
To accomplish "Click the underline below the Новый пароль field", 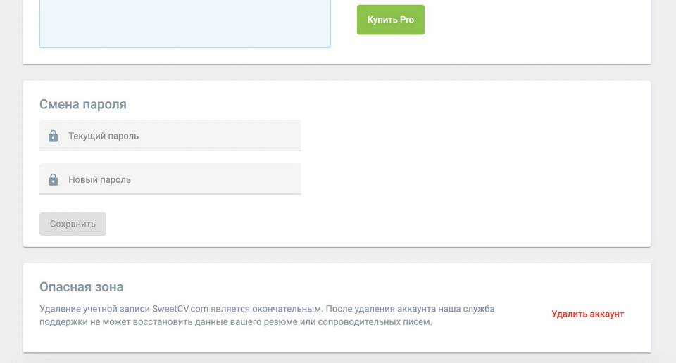I will point(170,194).
